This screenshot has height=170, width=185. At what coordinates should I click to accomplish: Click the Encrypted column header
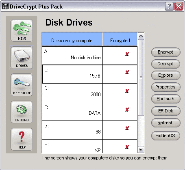pyautogui.click(x=120, y=39)
